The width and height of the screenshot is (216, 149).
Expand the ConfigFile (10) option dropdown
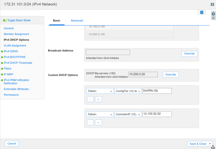pyautogui.click(x=128, y=91)
